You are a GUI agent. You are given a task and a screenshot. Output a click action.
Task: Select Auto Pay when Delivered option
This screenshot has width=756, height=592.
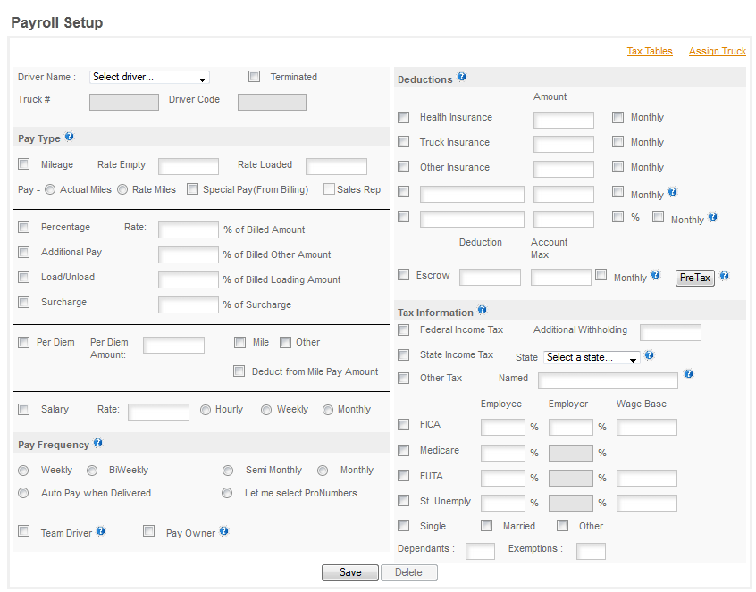pyautogui.click(x=23, y=493)
